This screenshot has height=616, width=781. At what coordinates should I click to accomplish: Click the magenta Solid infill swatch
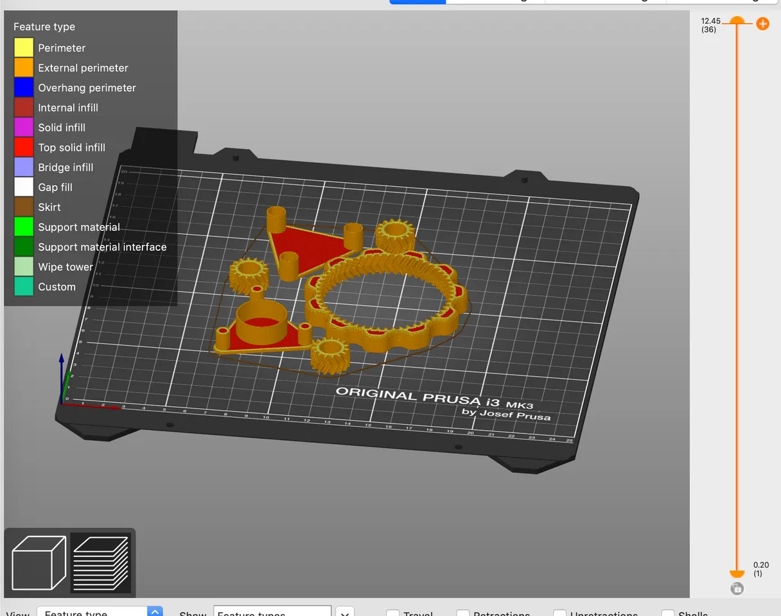tap(24, 128)
